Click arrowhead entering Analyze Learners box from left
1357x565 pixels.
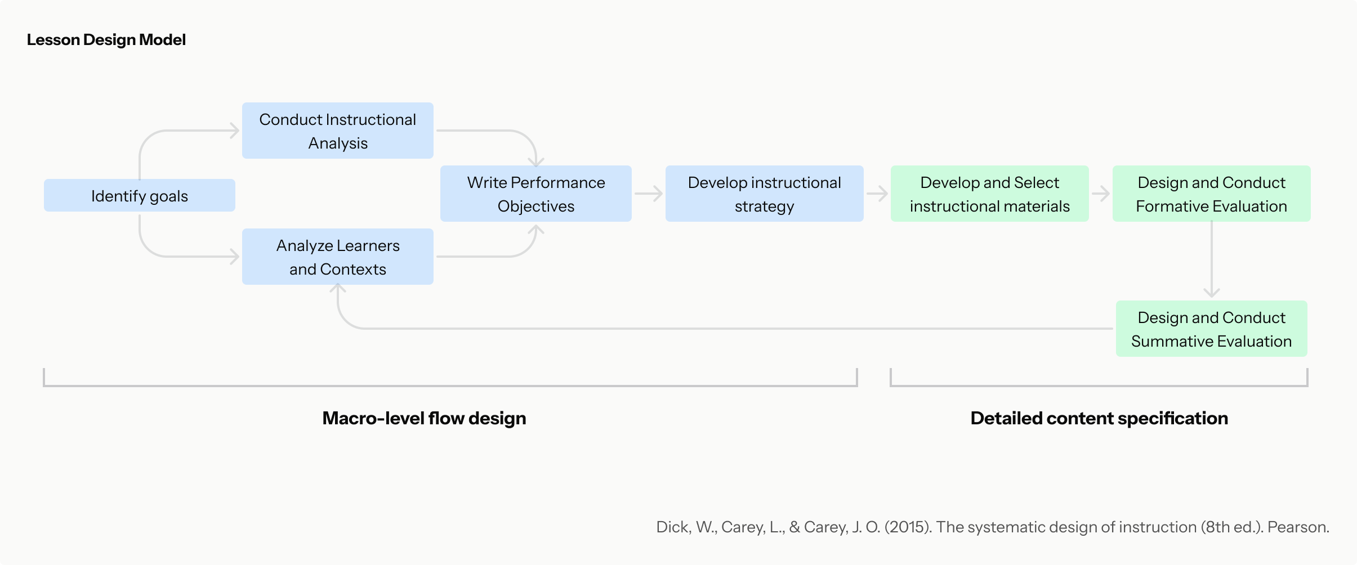click(234, 257)
